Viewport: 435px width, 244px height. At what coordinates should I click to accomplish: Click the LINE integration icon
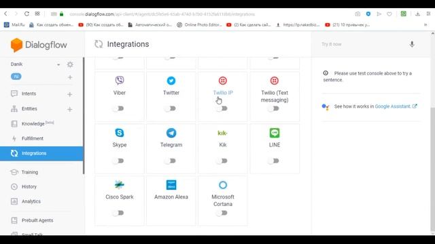[275, 133]
